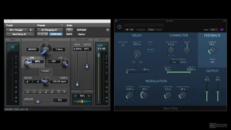The image size is (231, 130).
Task: Click the LFO Rate knob
Action: coord(130,95)
